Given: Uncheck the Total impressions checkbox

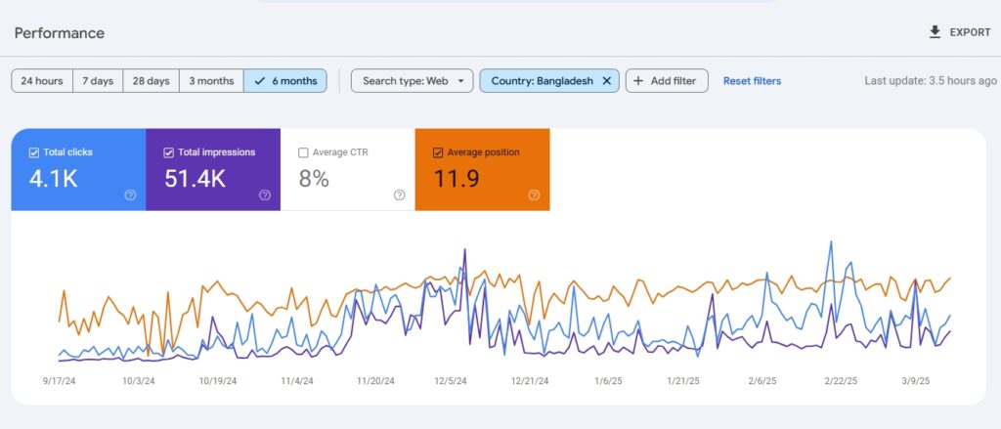Looking at the screenshot, I should 168,152.
